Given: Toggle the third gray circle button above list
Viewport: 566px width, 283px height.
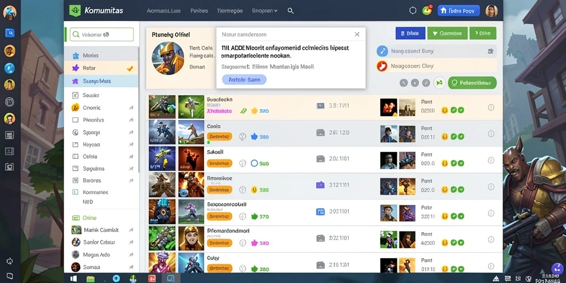Looking at the screenshot, I should tap(426, 83).
